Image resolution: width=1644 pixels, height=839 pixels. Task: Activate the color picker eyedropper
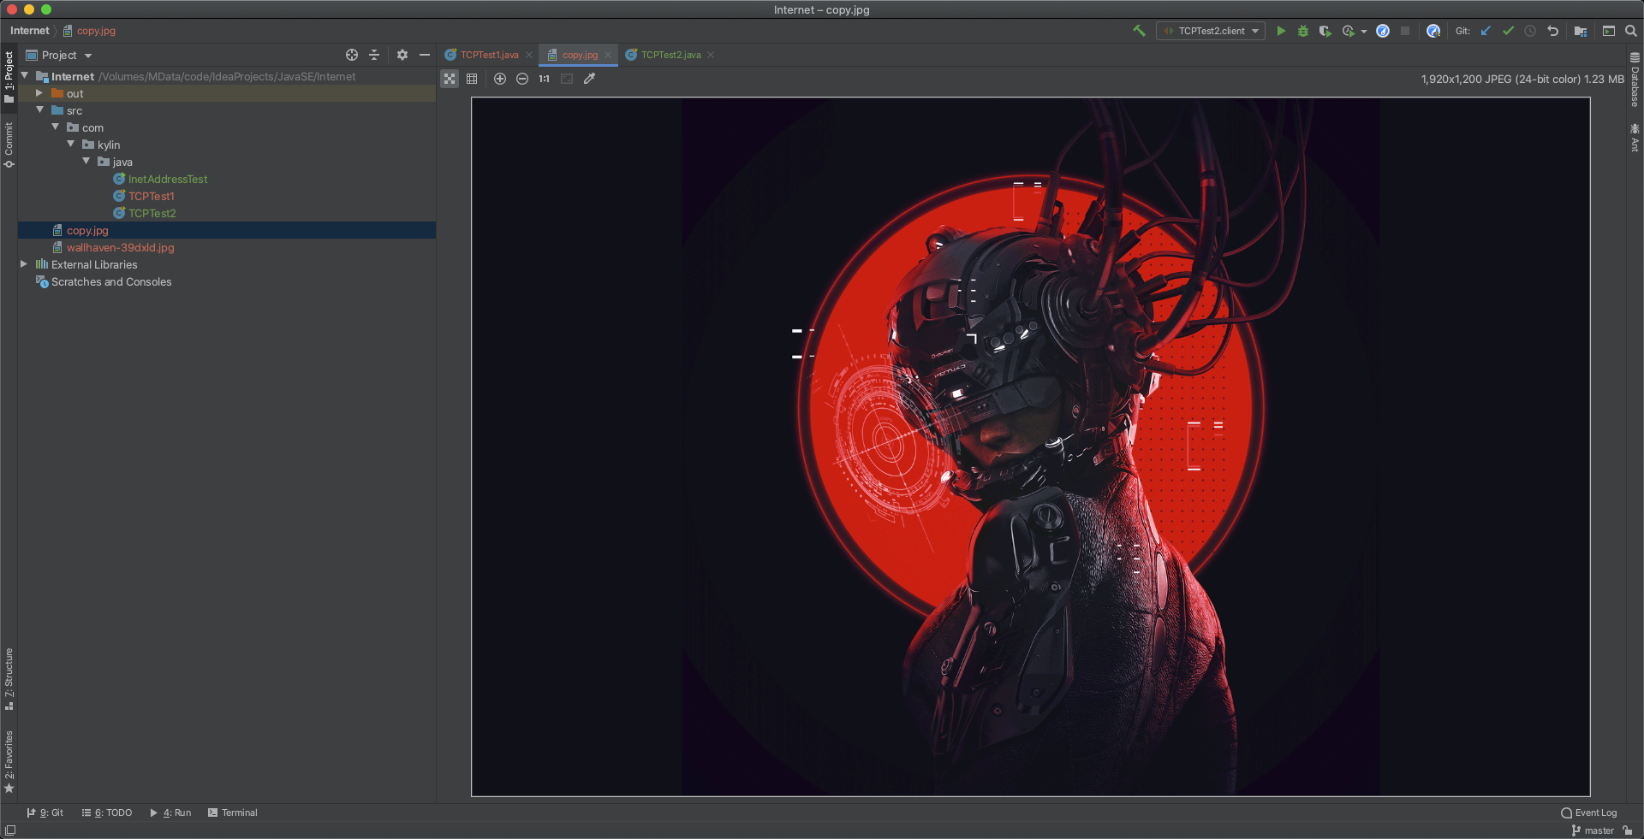click(x=589, y=79)
